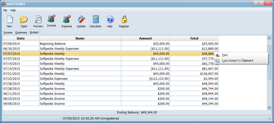Close the Quick Budget window
The height and width of the screenshot is (123, 274).
[267, 3]
